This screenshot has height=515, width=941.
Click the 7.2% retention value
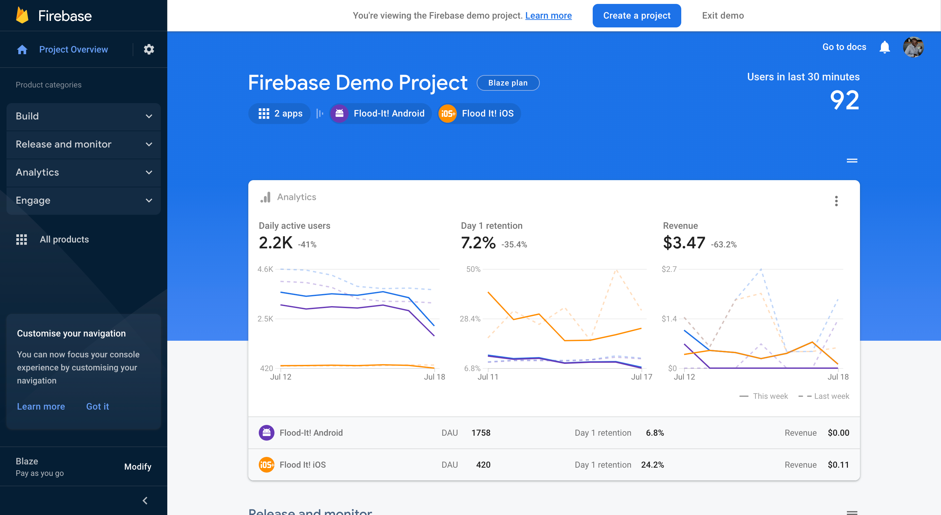click(478, 243)
